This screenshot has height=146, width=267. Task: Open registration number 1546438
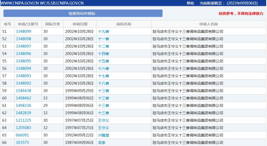pyautogui.click(x=23, y=91)
